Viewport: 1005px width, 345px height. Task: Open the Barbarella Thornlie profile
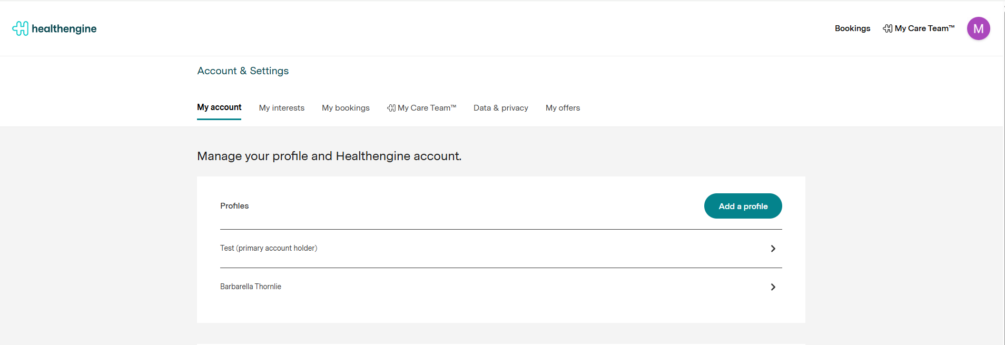[251, 287]
